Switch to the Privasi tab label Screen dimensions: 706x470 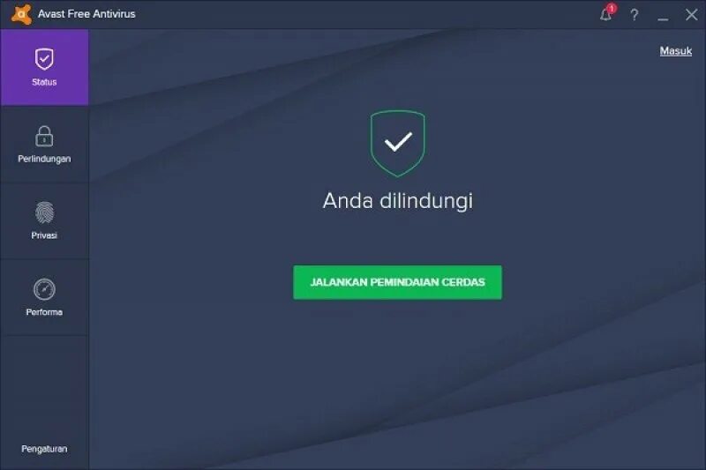tap(44, 235)
